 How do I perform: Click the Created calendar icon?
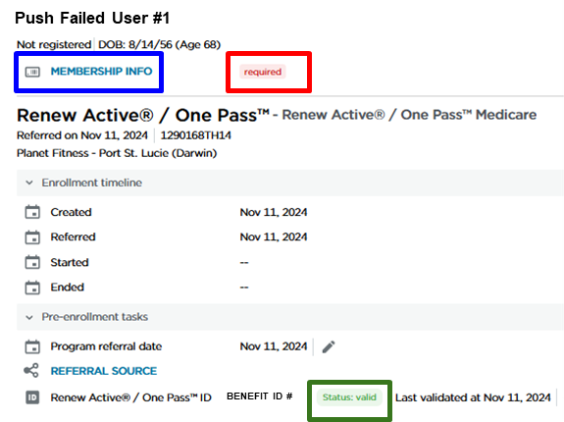[32, 212]
